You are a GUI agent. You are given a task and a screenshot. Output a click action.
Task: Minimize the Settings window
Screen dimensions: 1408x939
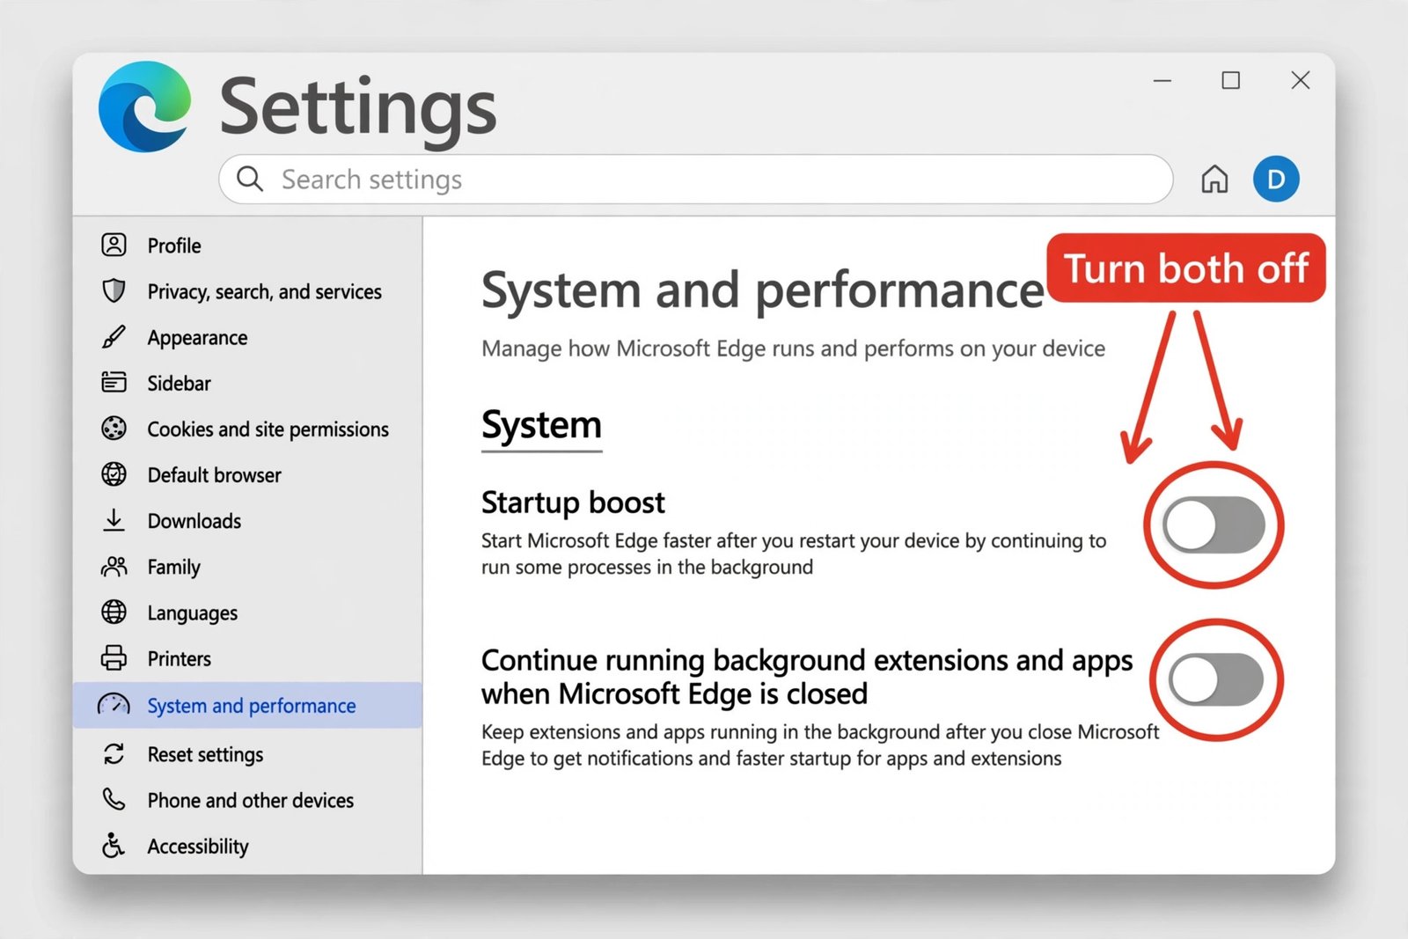(1162, 80)
